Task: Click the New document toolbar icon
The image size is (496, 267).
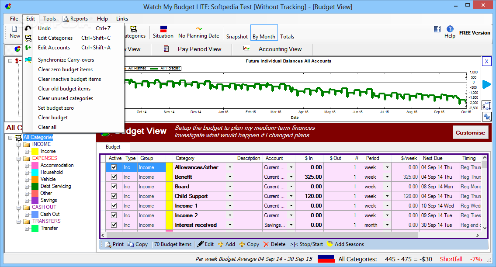Action: click(14, 29)
